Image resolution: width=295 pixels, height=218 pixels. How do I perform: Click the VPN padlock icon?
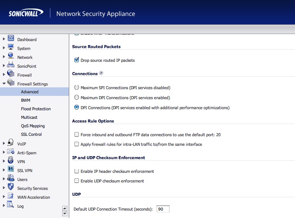click(x=10, y=160)
